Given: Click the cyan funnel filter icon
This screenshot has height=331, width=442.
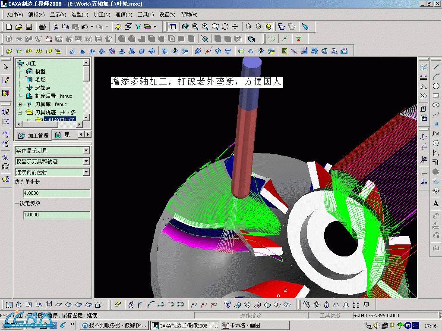Looking at the screenshot, I should coord(138,27).
